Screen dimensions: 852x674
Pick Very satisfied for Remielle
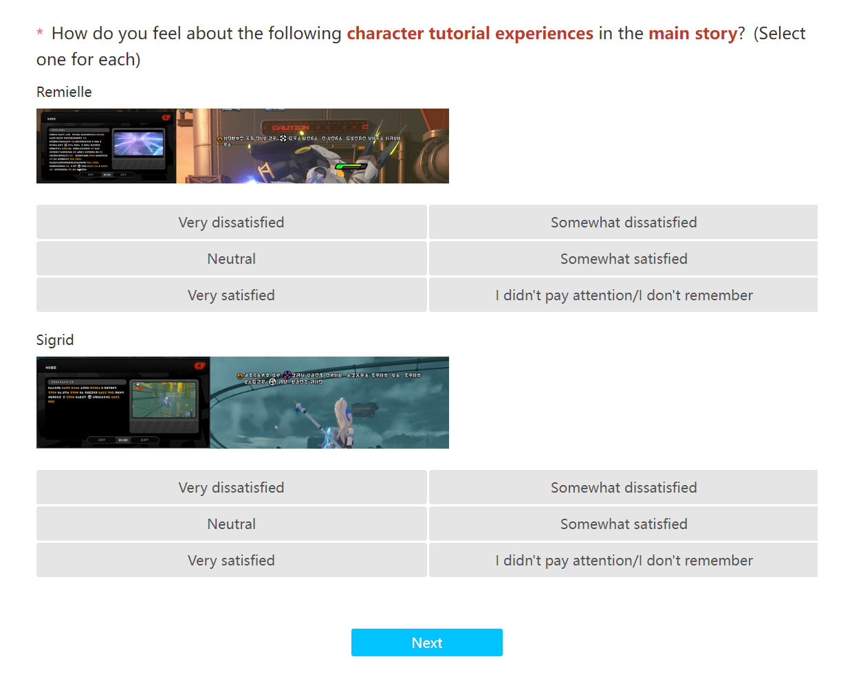point(231,295)
